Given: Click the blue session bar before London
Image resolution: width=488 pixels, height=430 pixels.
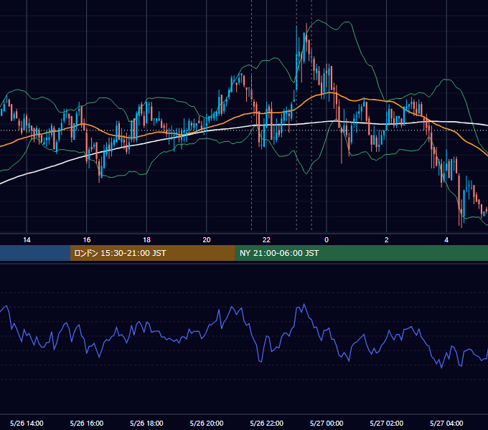Looking at the screenshot, I should (35, 253).
